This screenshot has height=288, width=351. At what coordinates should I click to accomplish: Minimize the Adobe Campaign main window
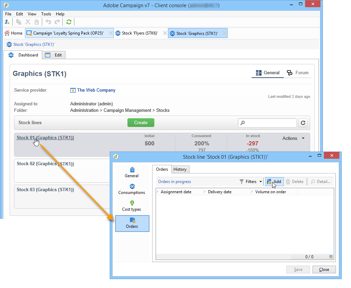pyautogui.click(x=291, y=4)
